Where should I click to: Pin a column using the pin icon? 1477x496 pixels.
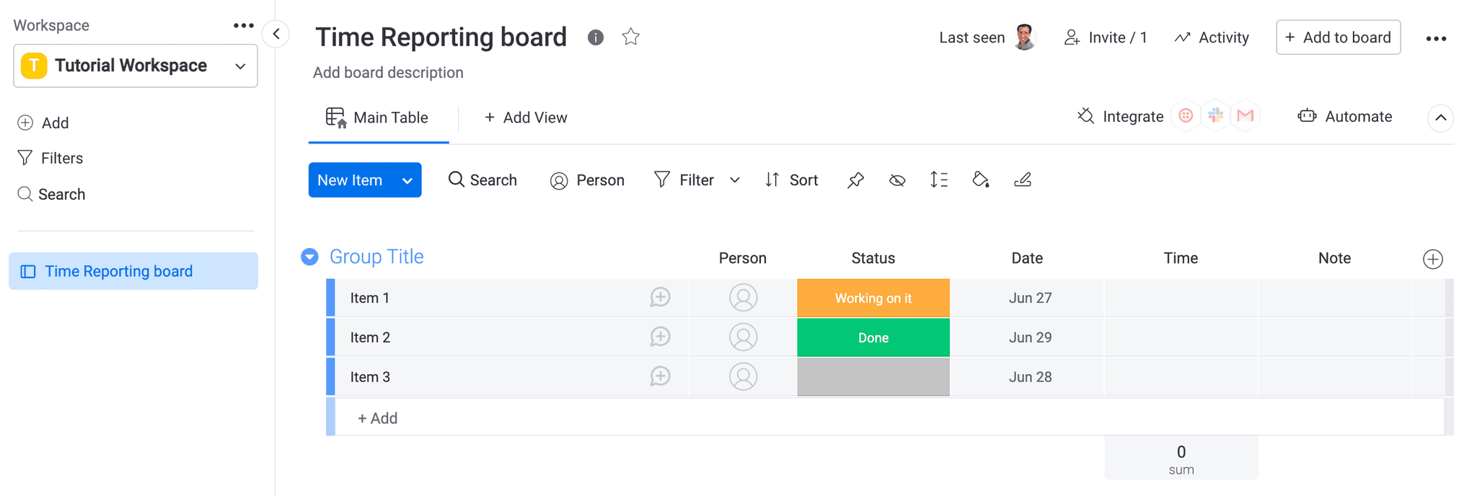click(855, 180)
